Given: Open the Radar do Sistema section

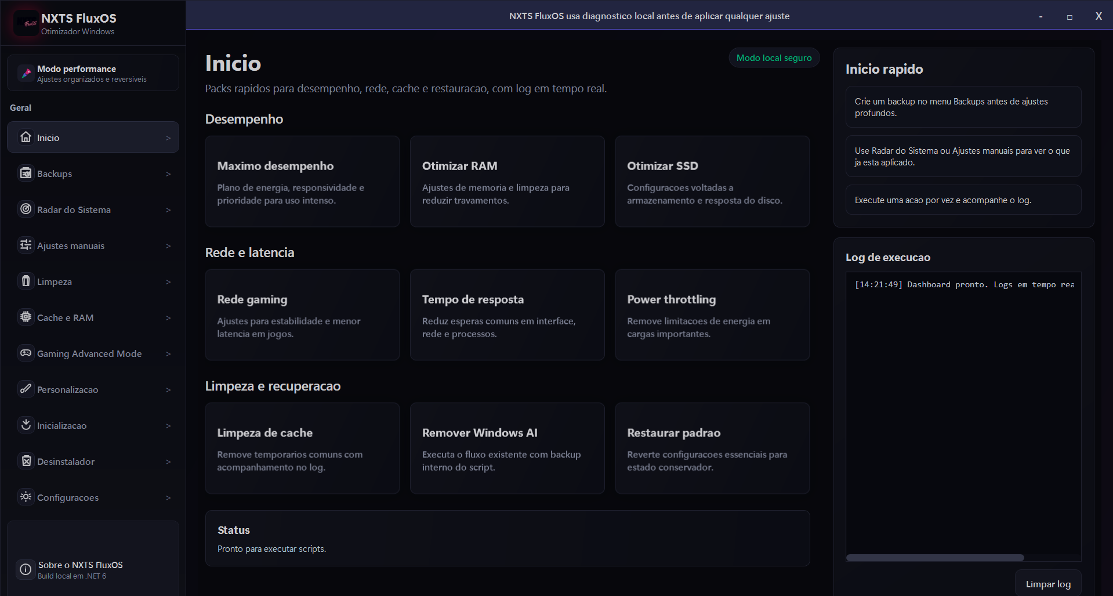Looking at the screenshot, I should (93, 209).
